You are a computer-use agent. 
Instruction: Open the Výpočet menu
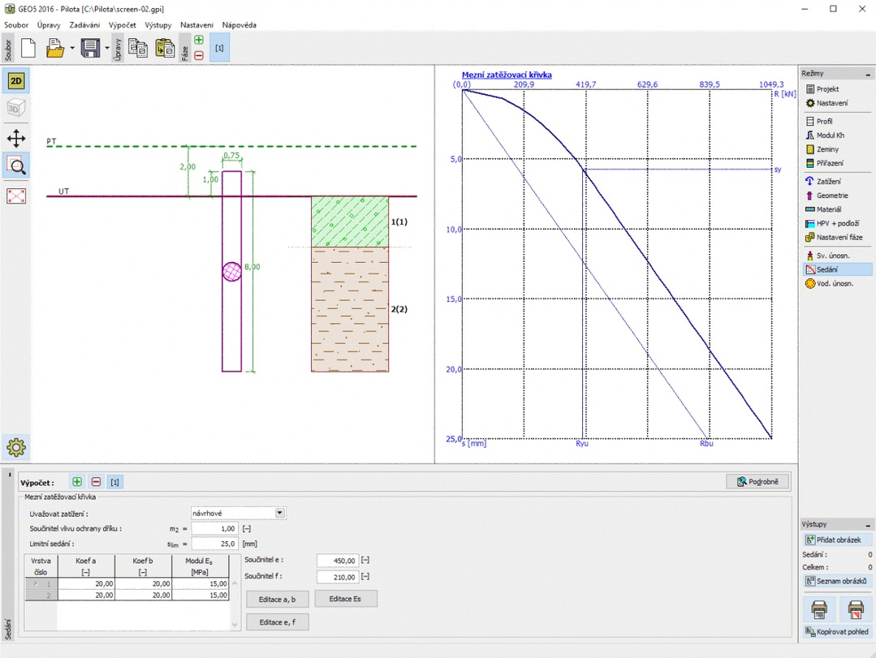click(122, 25)
